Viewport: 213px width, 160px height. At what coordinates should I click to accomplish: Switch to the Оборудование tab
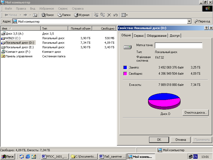coord(157,36)
